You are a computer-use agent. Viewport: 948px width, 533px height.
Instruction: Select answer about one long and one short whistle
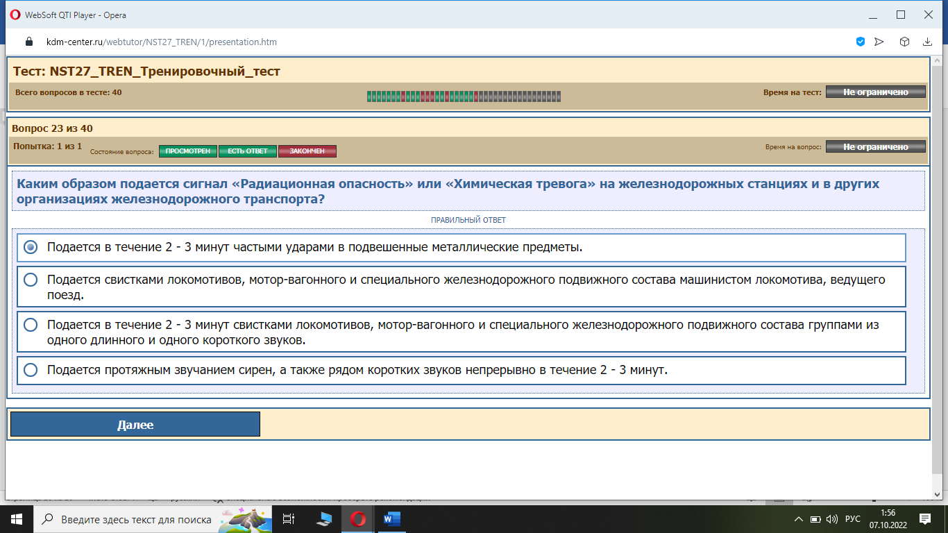click(x=462, y=332)
